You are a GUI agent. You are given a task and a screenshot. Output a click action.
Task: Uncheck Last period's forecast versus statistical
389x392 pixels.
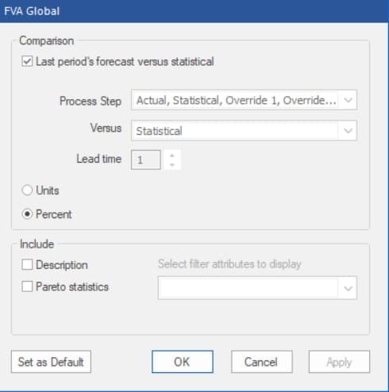pos(27,61)
